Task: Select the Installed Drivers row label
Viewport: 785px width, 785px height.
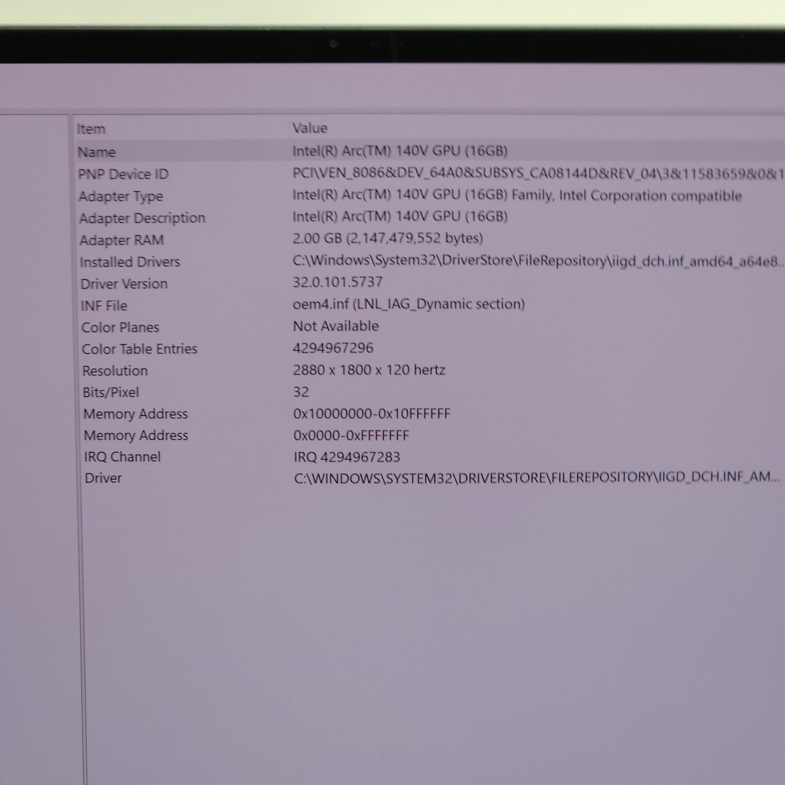Action: tap(130, 262)
